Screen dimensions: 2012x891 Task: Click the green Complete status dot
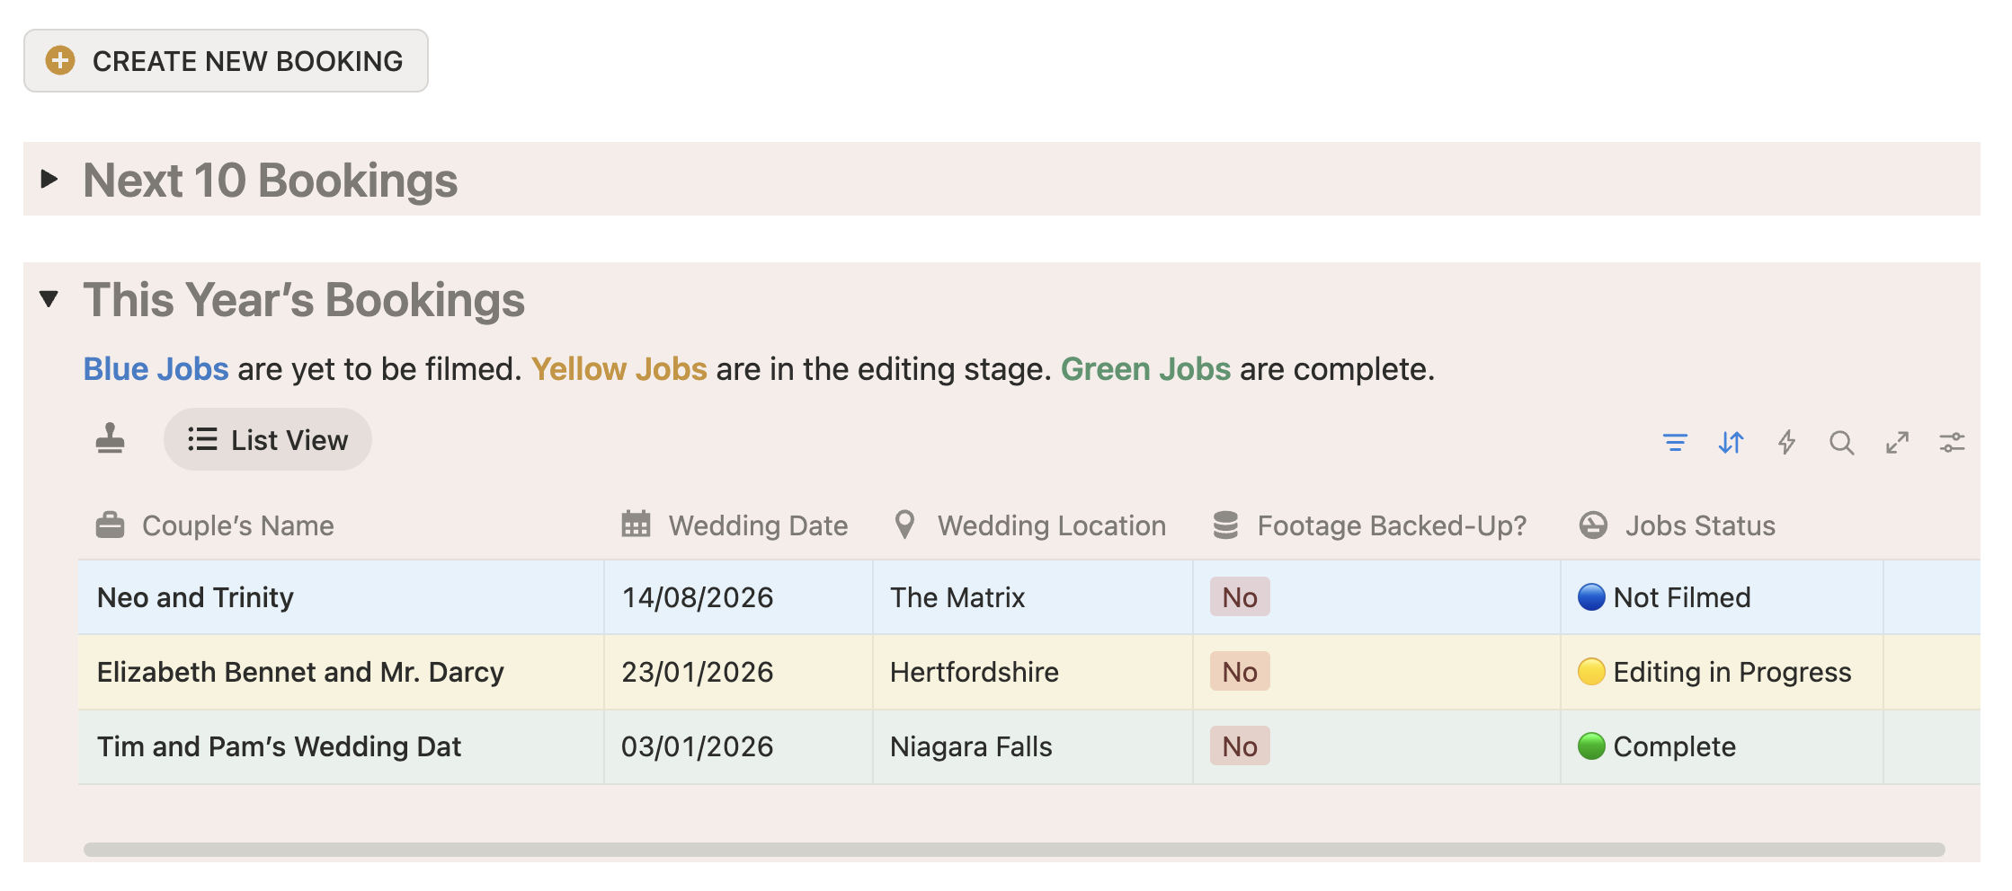tap(1591, 746)
